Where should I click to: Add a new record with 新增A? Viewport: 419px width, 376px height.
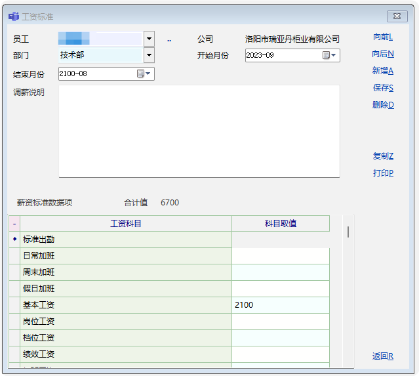click(382, 71)
